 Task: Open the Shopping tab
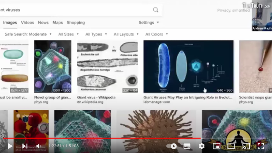(x=76, y=23)
